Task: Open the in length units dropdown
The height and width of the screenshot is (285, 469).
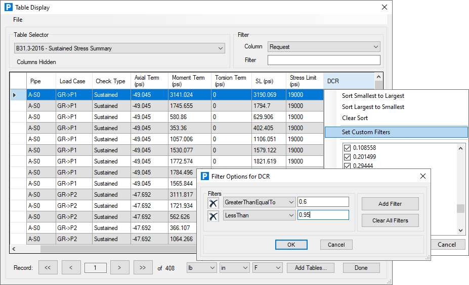Action: (x=235, y=268)
